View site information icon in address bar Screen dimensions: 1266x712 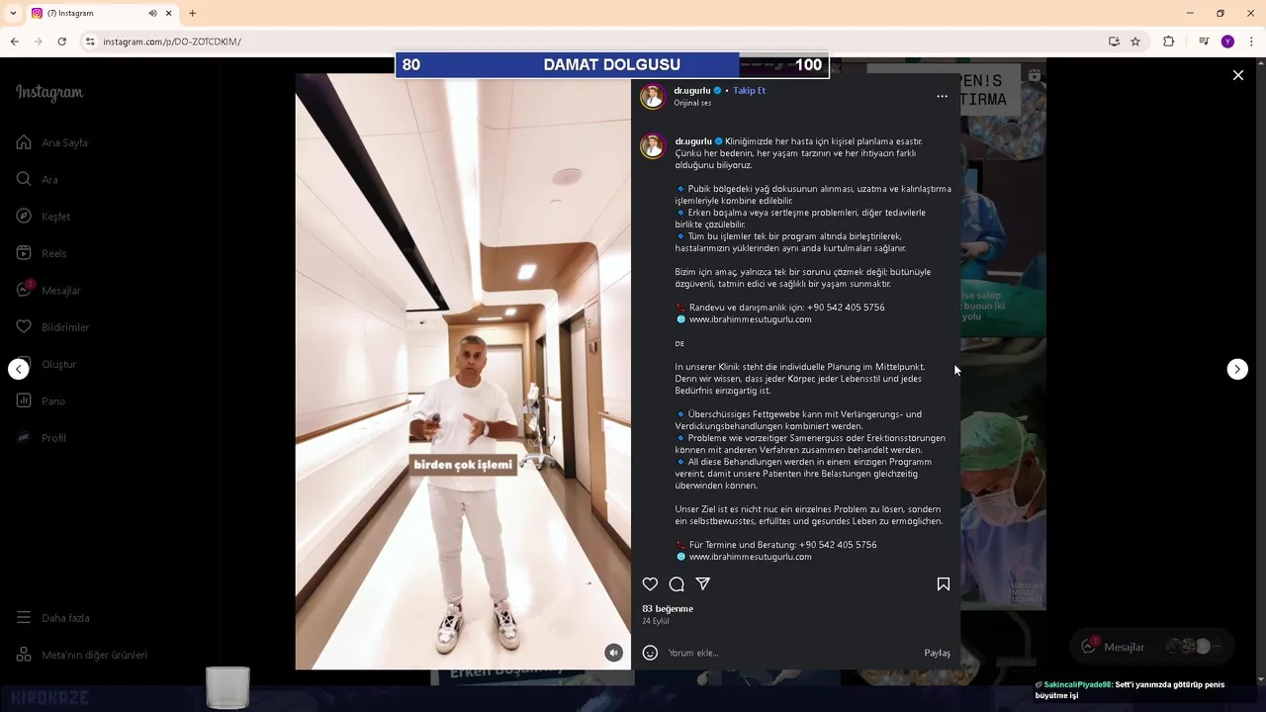click(90, 42)
